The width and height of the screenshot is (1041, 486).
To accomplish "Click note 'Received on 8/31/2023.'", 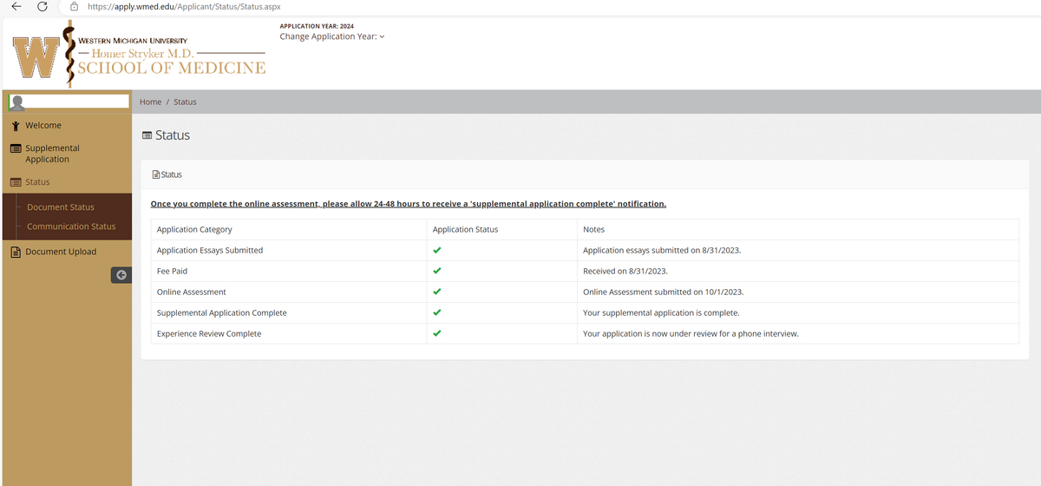I will click(626, 272).
